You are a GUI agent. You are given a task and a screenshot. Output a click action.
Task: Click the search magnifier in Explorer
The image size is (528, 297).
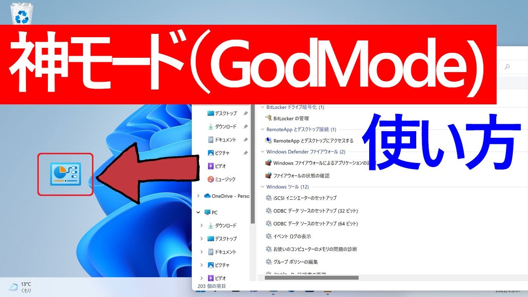click(507, 67)
